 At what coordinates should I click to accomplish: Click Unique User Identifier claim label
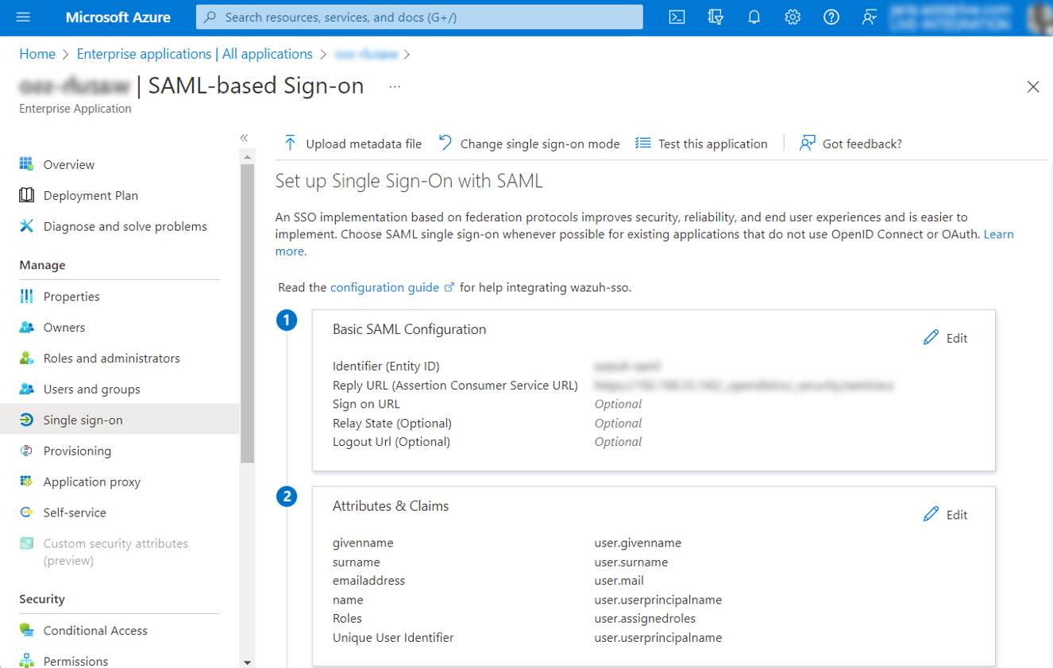[393, 637]
